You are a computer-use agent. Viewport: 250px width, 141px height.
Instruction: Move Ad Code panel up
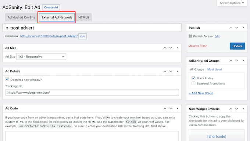(165, 108)
